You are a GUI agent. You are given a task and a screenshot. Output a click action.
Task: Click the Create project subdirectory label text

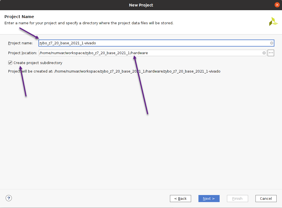38,63
